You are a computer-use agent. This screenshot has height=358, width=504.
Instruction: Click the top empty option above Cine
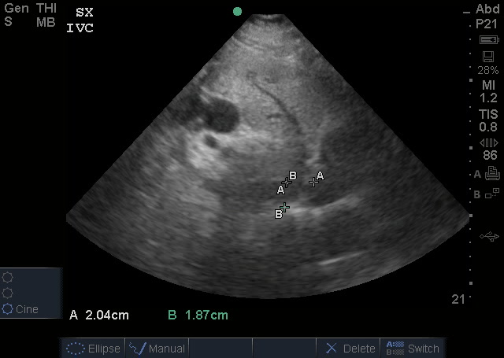click(9, 277)
